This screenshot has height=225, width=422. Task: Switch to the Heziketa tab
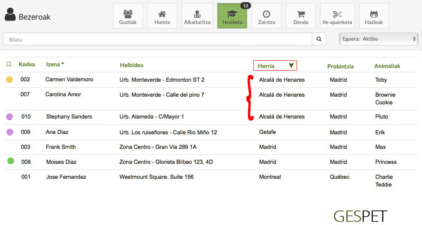232,16
